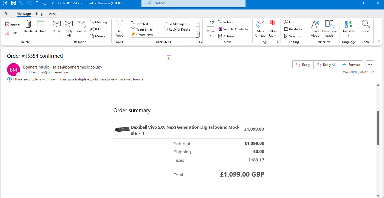The image size is (384, 198).
Task: Click the Save icon in title bar
Action: (x=13, y=3)
